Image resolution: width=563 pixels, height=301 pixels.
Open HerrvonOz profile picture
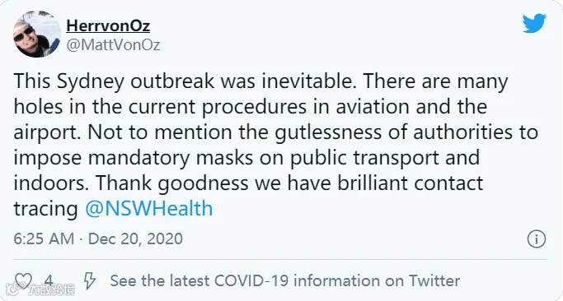click(x=37, y=34)
